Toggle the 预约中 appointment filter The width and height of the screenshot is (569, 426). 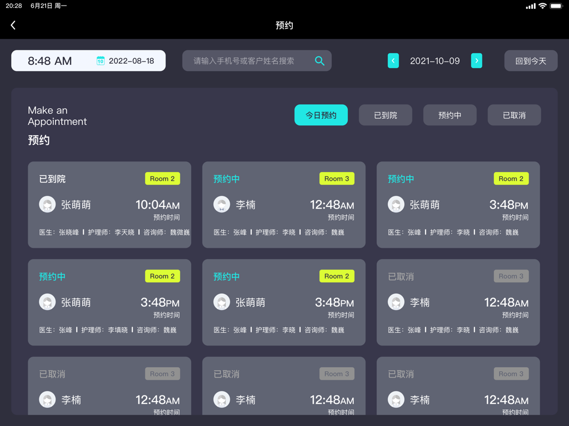(450, 115)
